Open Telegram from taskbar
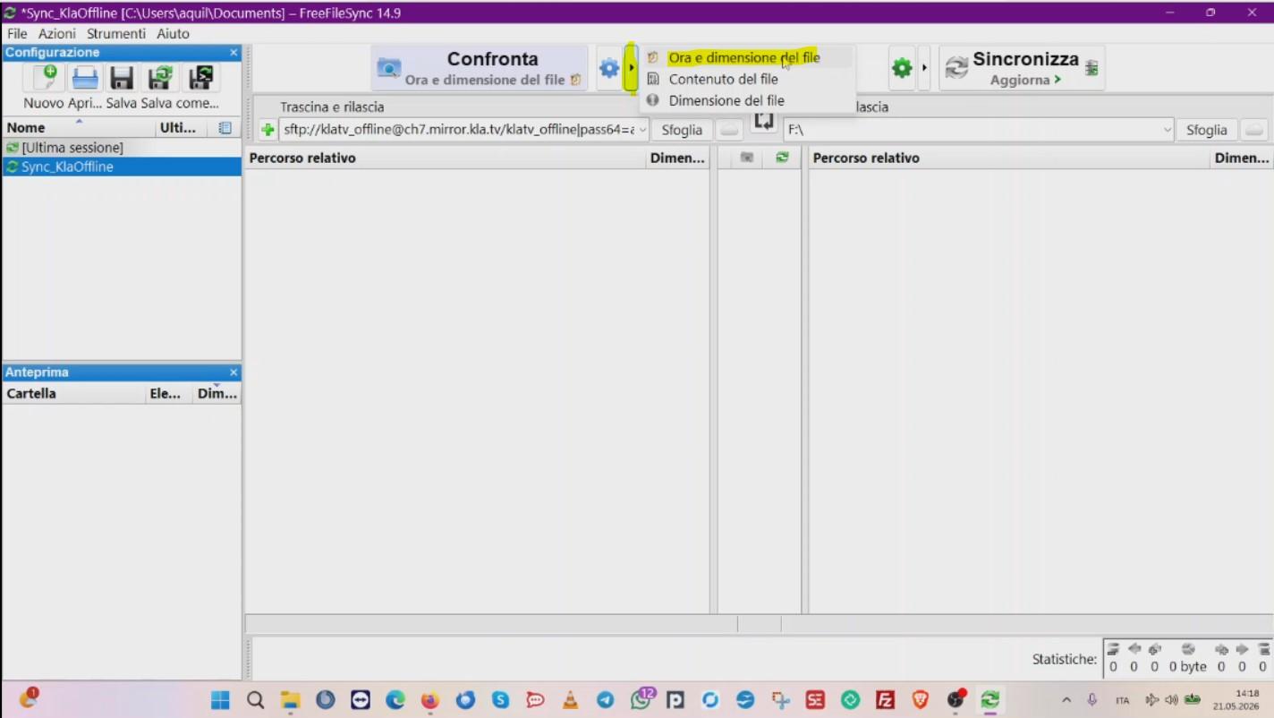This screenshot has width=1274, height=718. [x=606, y=700]
